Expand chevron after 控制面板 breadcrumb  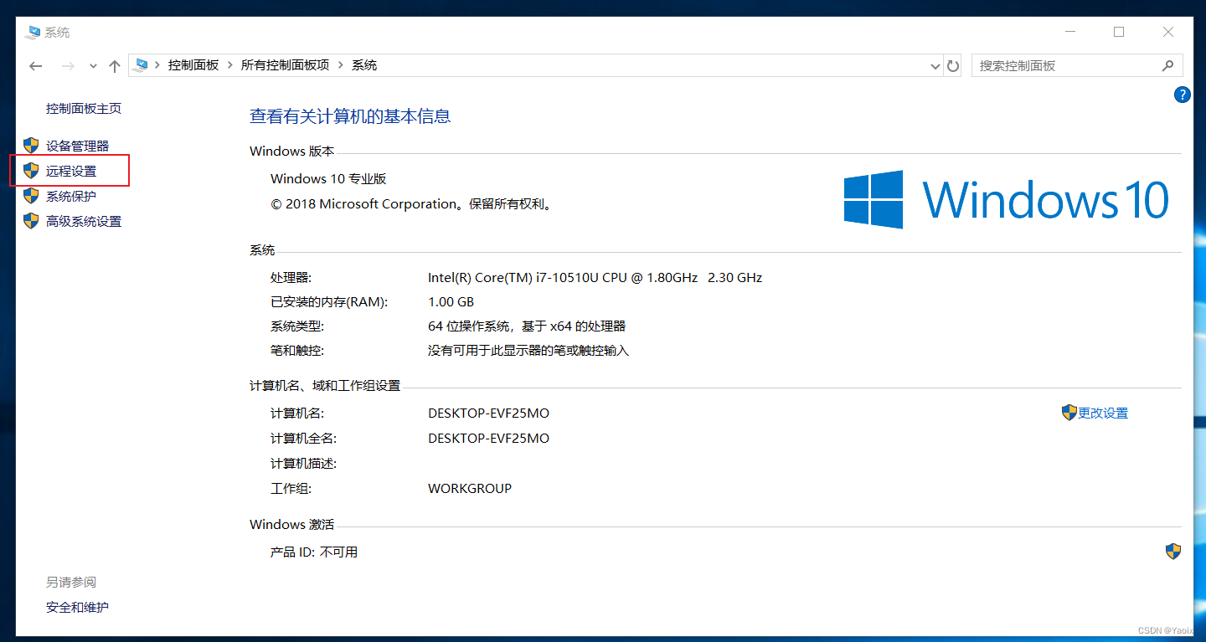229,65
